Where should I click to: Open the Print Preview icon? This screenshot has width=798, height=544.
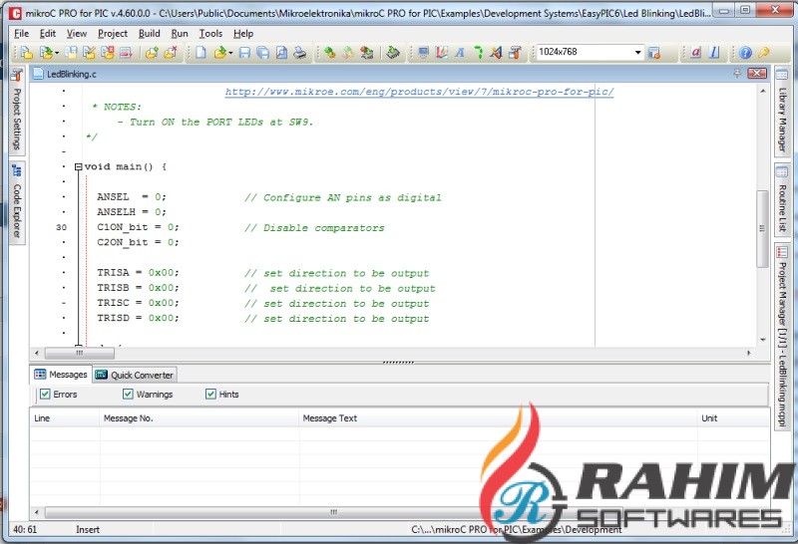tap(281, 52)
